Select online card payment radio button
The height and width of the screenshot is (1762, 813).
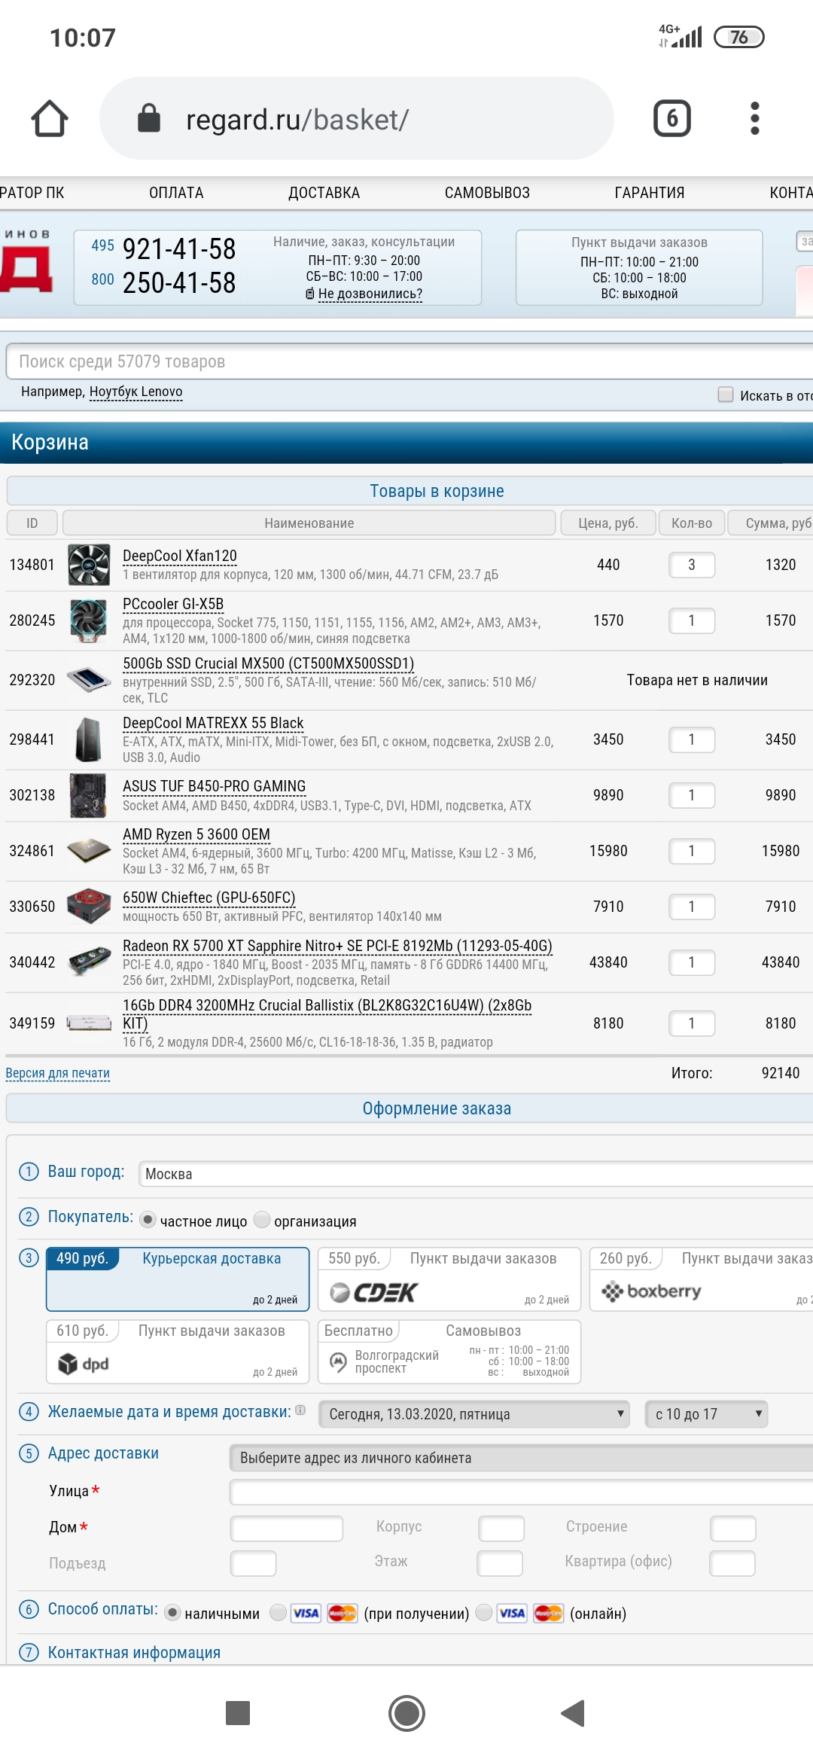click(484, 1612)
